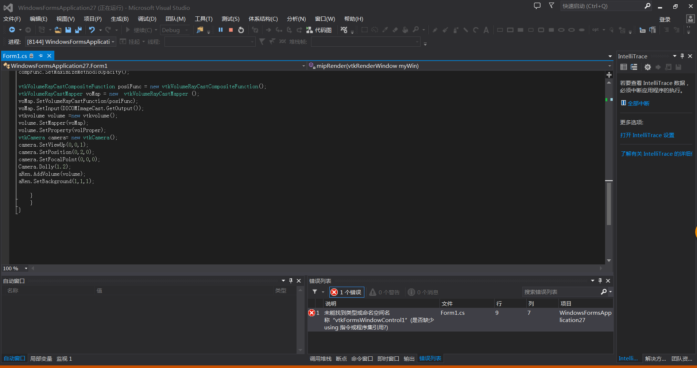The image size is (697, 368).
Task: Open the editor tab list dropdown arrow
Action: point(610,56)
